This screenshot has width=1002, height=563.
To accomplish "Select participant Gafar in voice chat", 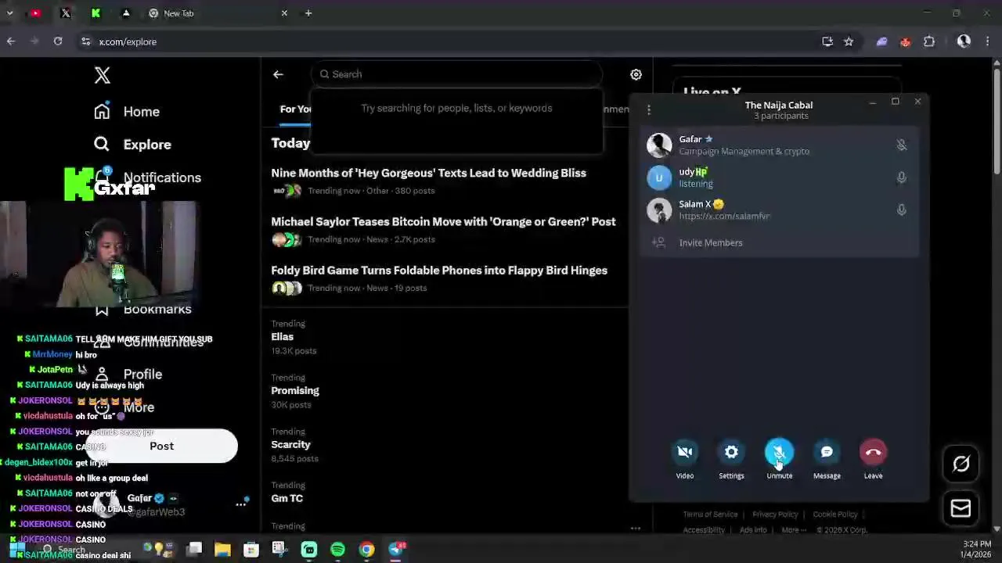I will point(779,145).
